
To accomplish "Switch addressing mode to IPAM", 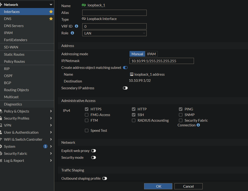I will [x=151, y=54].
